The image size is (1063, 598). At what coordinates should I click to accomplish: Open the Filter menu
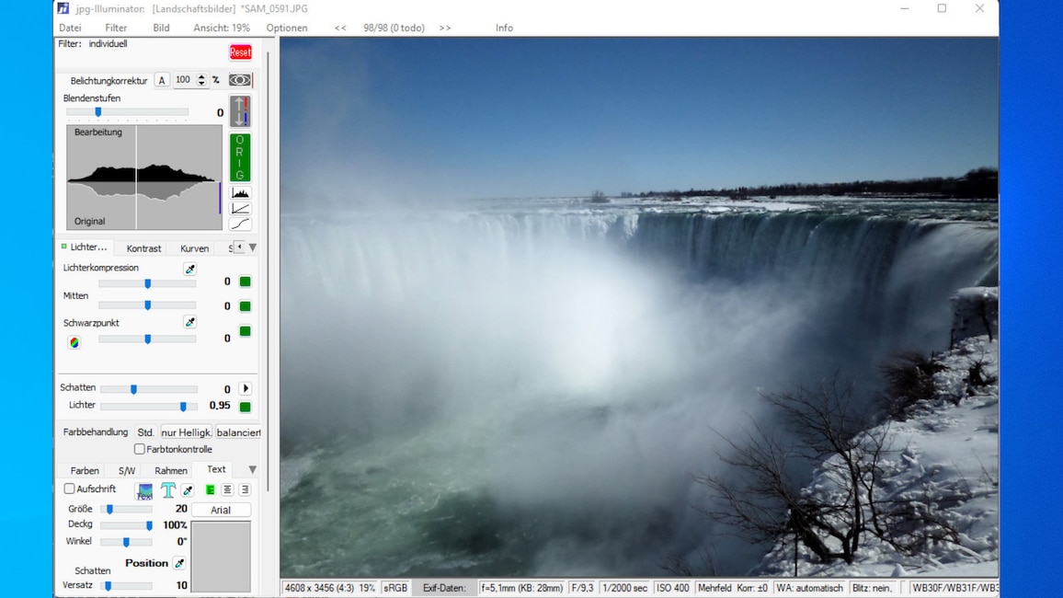(116, 28)
